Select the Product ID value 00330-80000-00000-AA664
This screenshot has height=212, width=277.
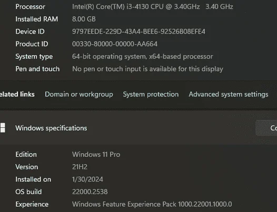pyautogui.click(x=115, y=44)
